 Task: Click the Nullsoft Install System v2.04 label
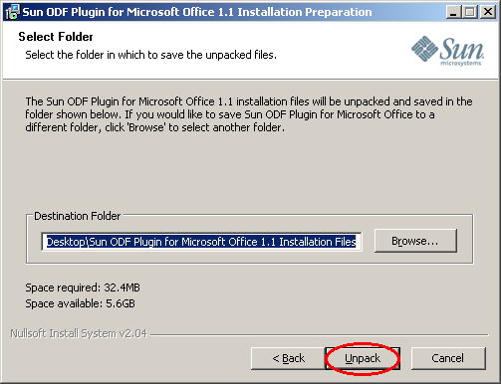point(79,333)
